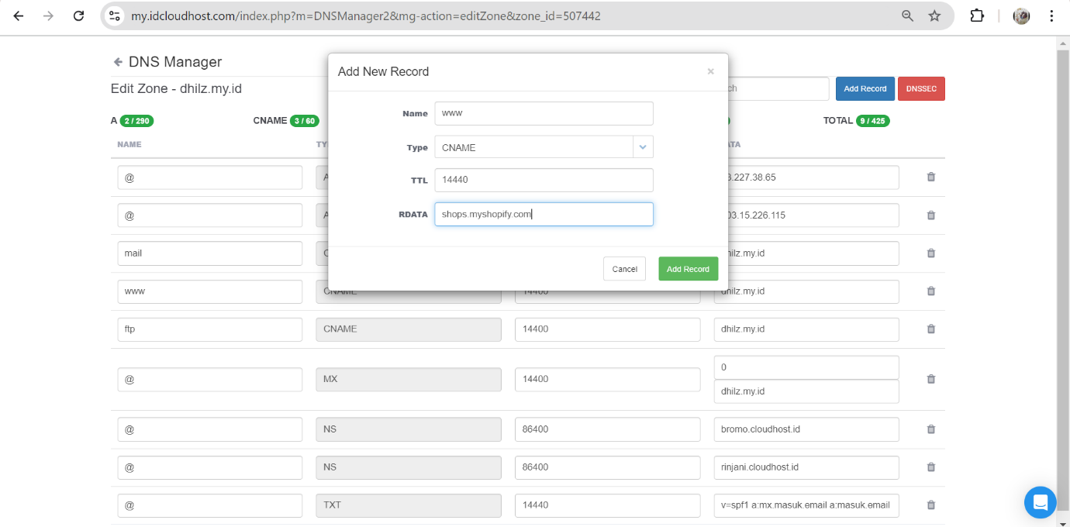Click the Name field containing www in dialog

pyautogui.click(x=544, y=113)
